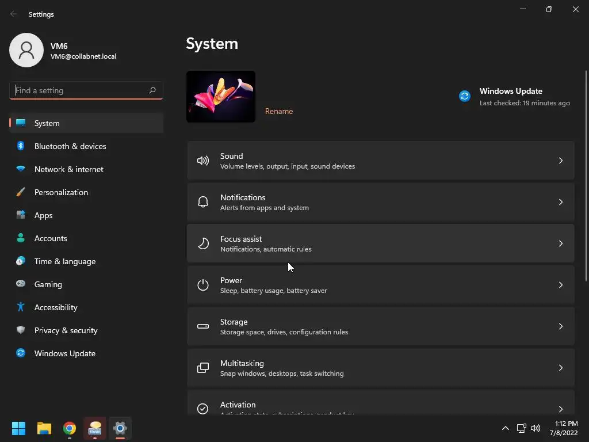Open the Settings gear taskbar icon
Screen dimensions: 589x442
pyautogui.click(x=120, y=428)
